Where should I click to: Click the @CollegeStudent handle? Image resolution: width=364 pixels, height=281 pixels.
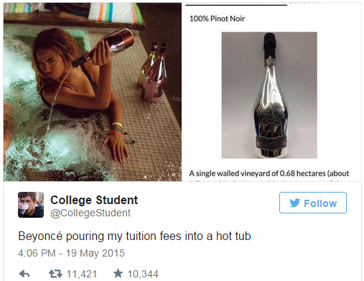[x=90, y=213]
